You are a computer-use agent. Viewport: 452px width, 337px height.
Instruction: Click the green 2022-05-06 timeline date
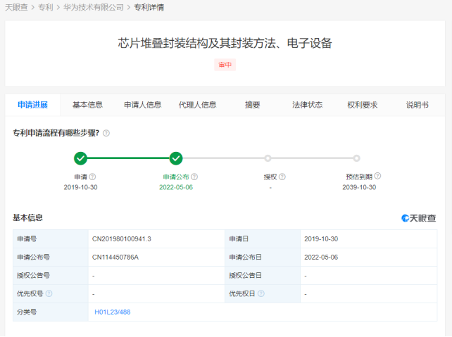(176, 187)
